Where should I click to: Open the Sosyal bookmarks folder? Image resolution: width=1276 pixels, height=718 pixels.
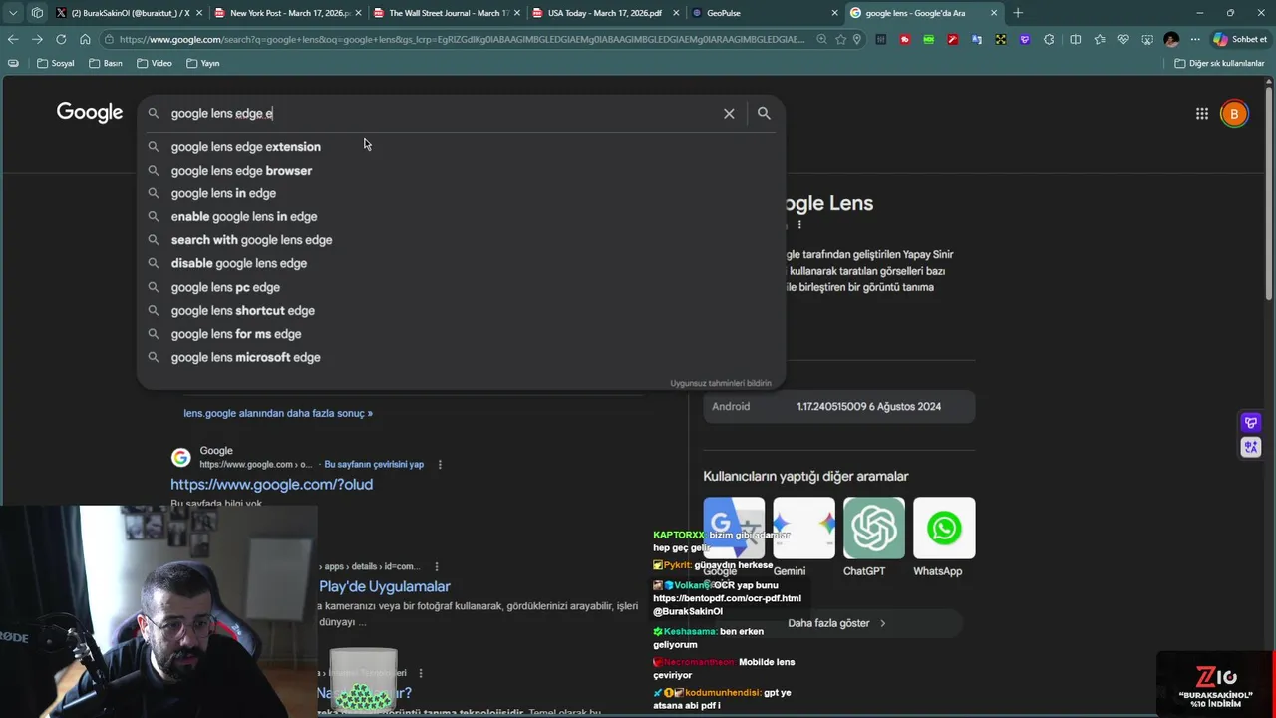pos(56,63)
